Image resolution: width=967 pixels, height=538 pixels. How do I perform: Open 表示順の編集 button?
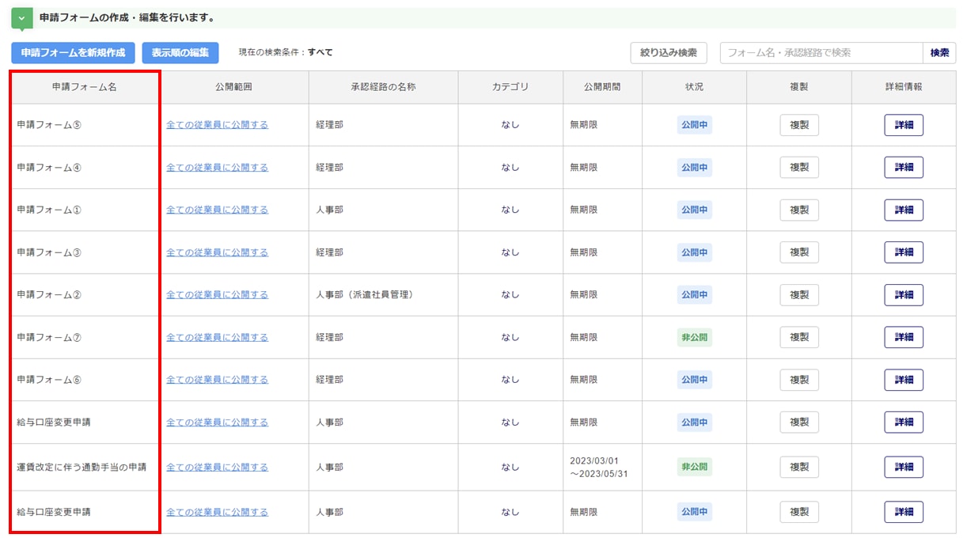pos(180,53)
